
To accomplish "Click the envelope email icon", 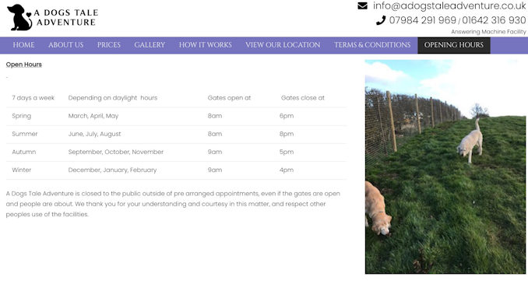I will (362, 5).
